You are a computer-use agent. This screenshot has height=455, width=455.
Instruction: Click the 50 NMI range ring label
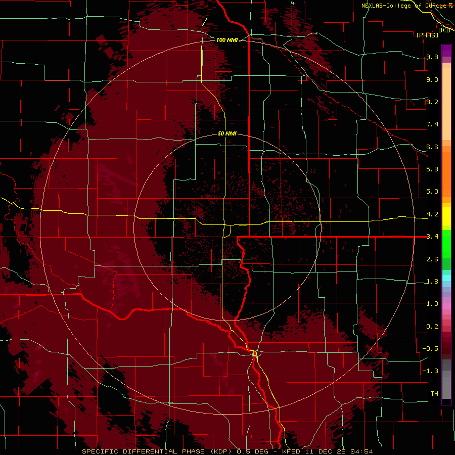pyautogui.click(x=227, y=133)
